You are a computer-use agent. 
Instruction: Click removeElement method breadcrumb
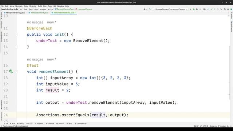84,9
